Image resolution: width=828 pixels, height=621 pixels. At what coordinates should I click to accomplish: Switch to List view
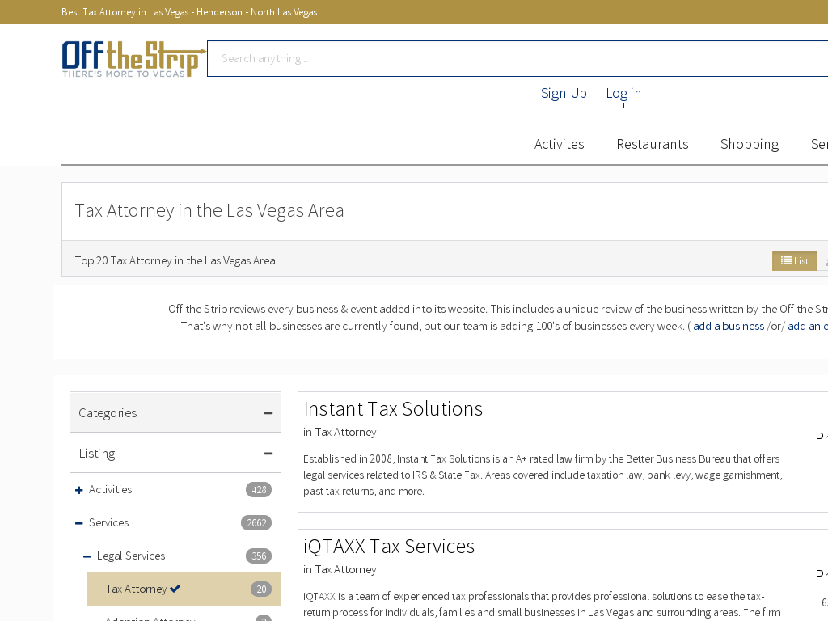(794, 260)
